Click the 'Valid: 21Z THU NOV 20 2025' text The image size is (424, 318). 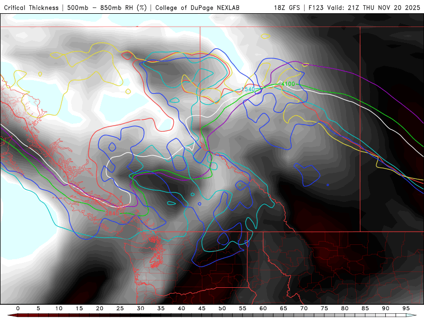coord(374,8)
